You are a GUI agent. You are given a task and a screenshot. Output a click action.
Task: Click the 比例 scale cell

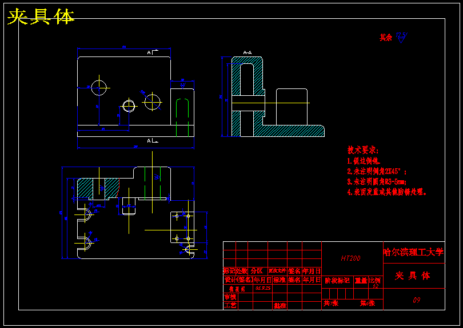[x=375, y=280]
